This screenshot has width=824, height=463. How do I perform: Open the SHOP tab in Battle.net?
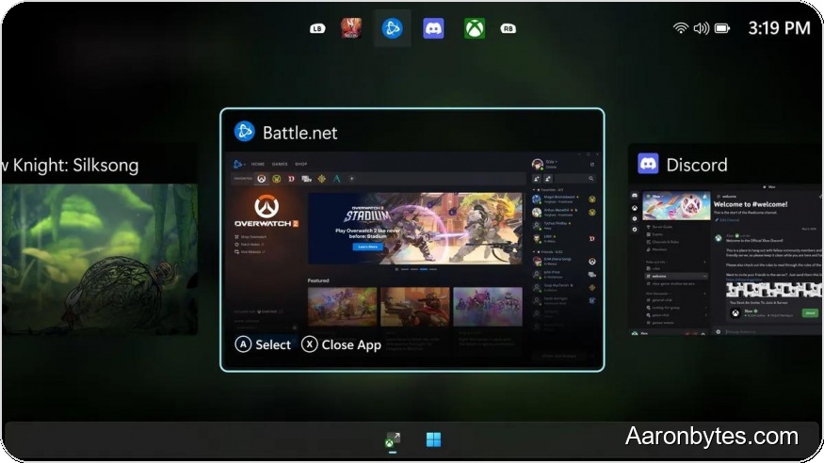pos(301,164)
